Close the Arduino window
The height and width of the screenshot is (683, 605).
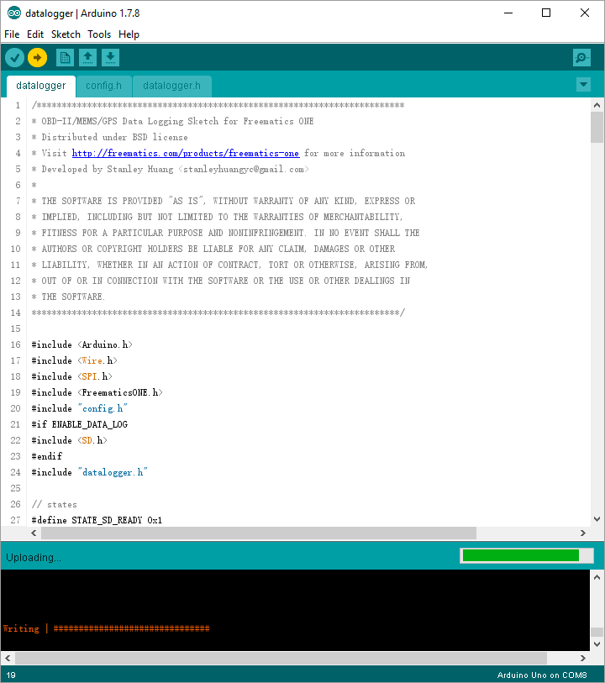click(585, 13)
